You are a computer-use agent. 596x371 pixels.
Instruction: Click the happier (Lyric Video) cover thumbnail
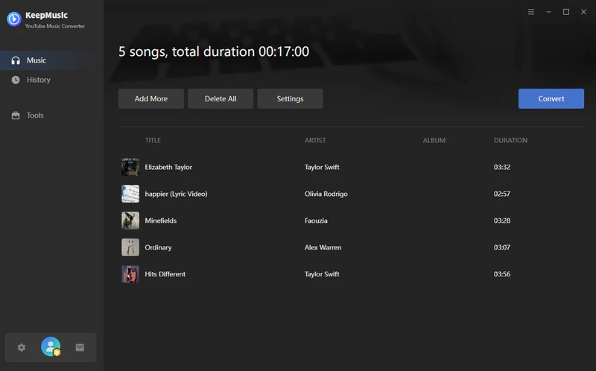tap(130, 194)
